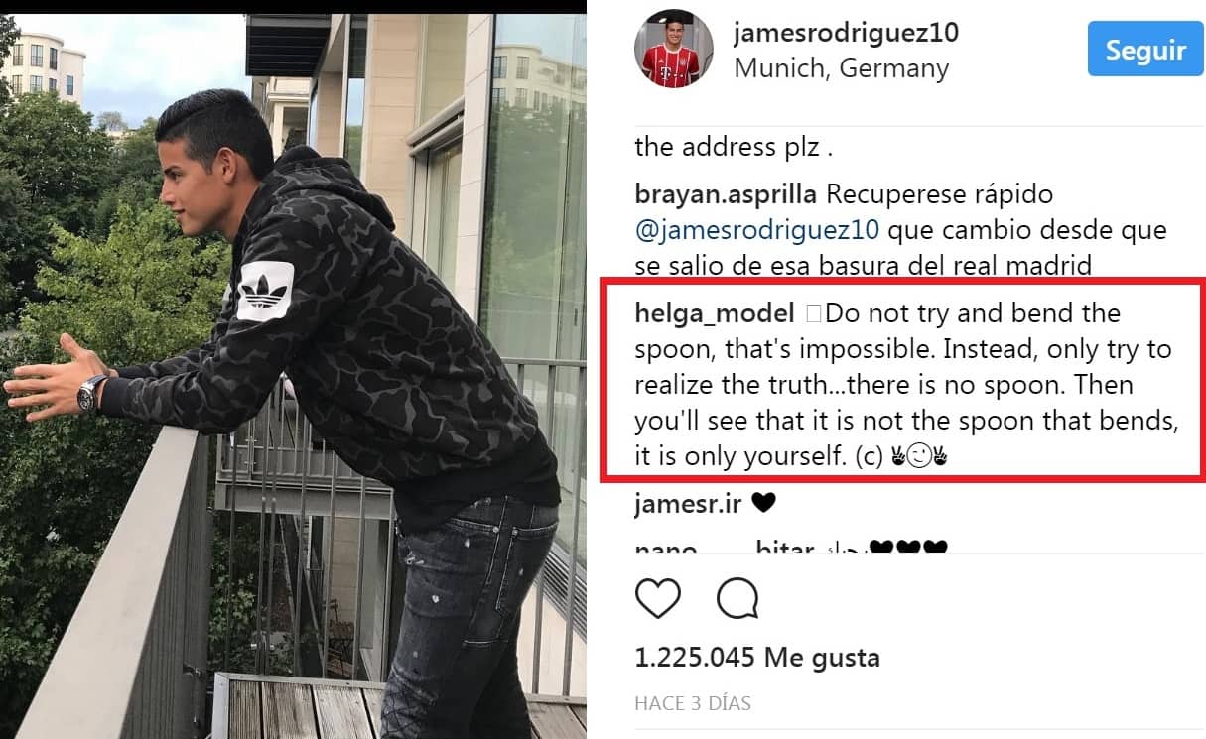Click the HACE 3 DÍAS timestamp
1206x739 pixels.
point(693,704)
